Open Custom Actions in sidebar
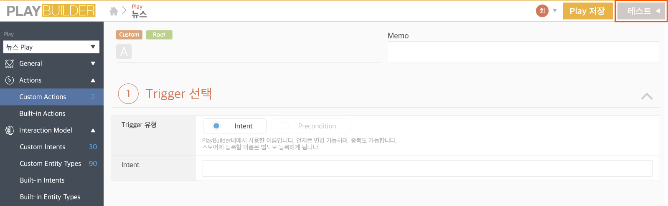 (43, 97)
